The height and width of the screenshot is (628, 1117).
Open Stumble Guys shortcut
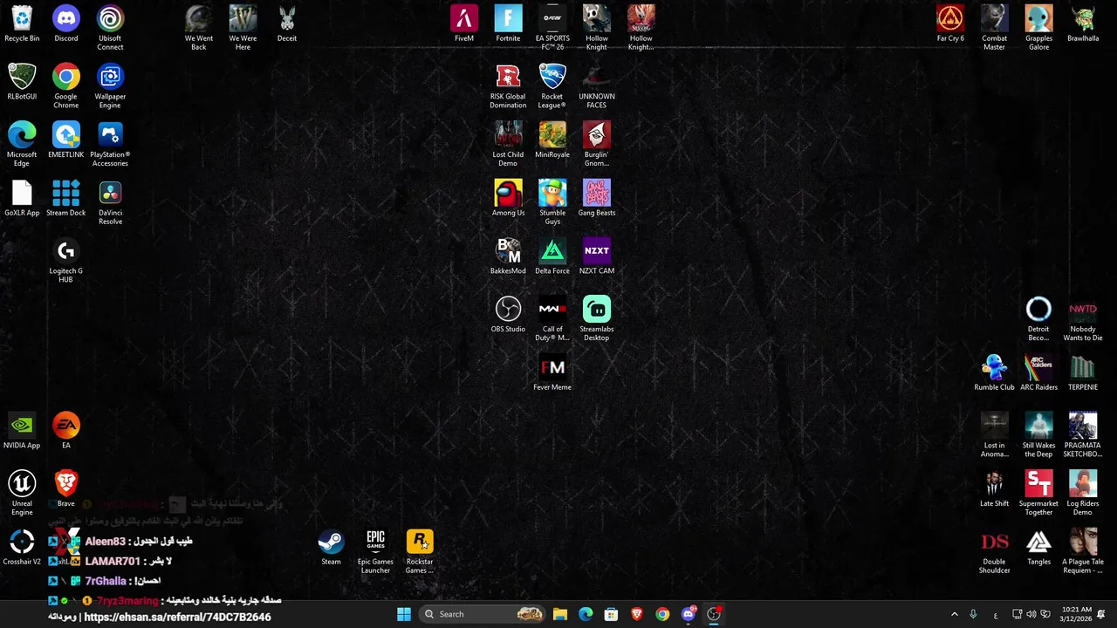(552, 202)
